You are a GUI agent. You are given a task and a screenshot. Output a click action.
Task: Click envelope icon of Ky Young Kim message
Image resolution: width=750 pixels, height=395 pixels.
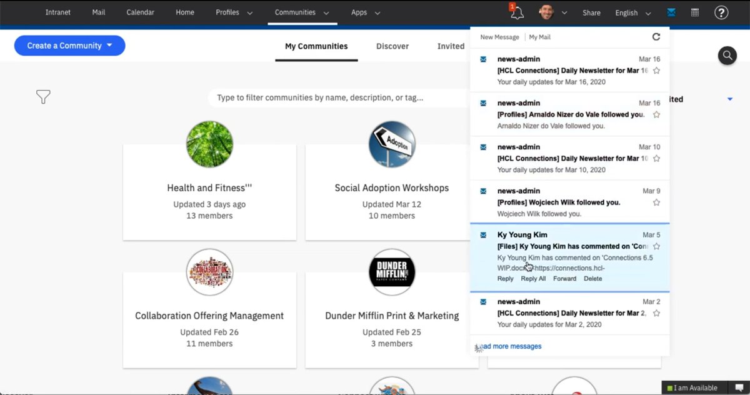(483, 234)
